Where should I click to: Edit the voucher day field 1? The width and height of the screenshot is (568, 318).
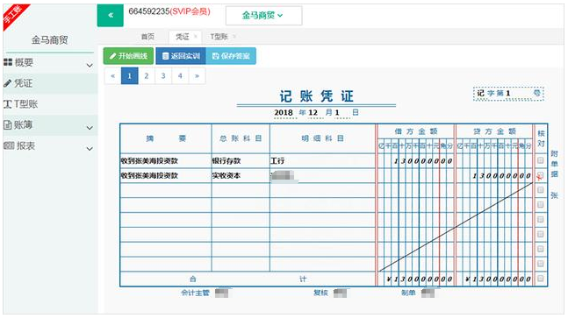click(x=342, y=113)
